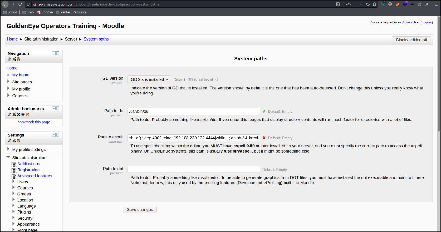441x232 pixels.
Task: Expand My profile settings
Action: [x=8, y=149]
